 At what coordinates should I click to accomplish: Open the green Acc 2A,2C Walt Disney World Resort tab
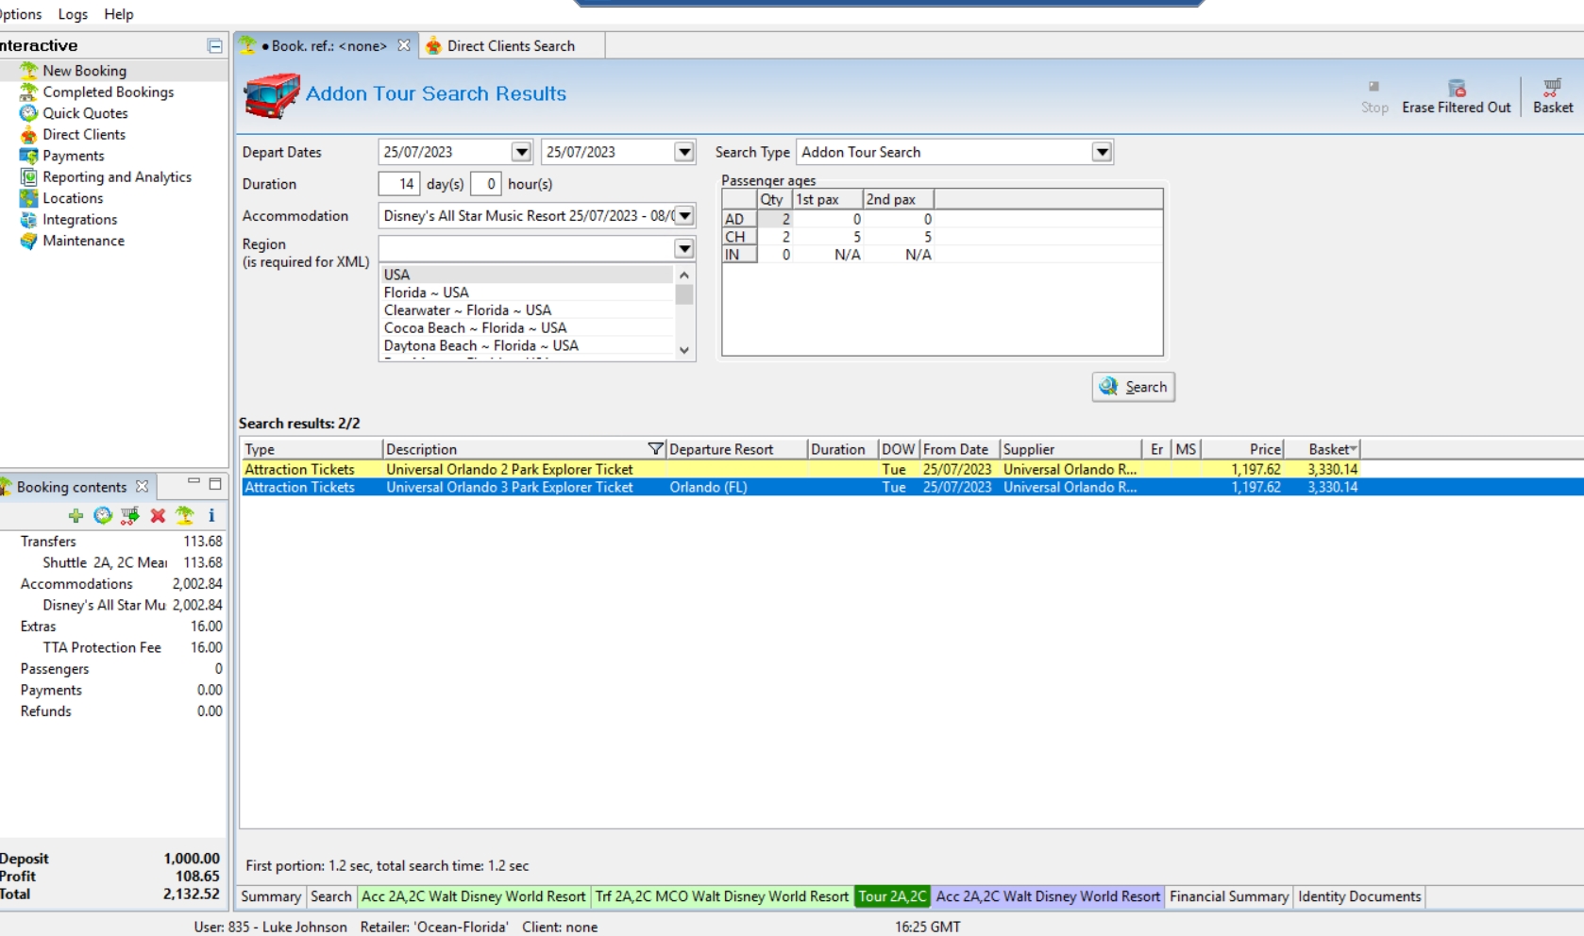pos(474,896)
